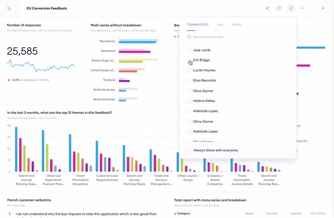The height and width of the screenshot is (218, 334).
Task: Open the three-dot more options menu
Action: [x=303, y=9]
